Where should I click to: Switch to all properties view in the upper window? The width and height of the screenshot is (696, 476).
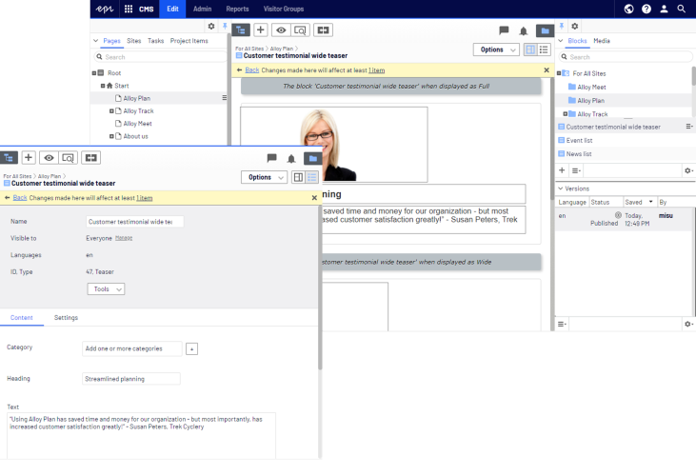[x=544, y=50]
